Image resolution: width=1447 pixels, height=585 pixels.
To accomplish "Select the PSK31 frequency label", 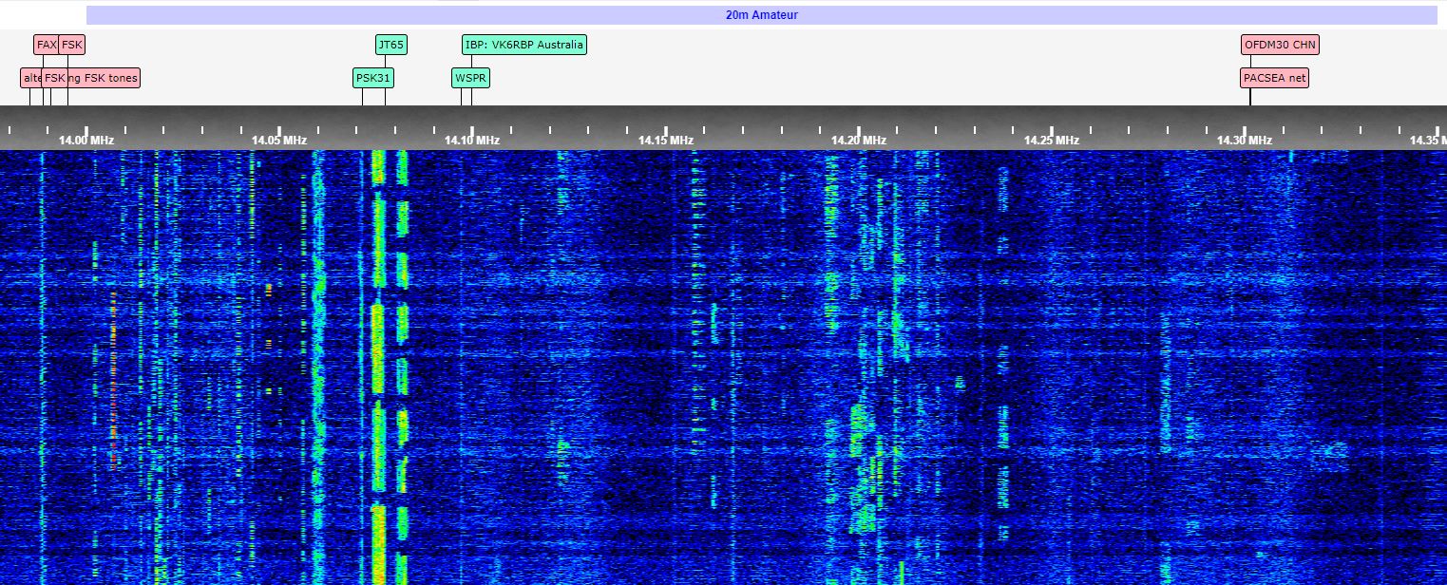I will (372, 78).
